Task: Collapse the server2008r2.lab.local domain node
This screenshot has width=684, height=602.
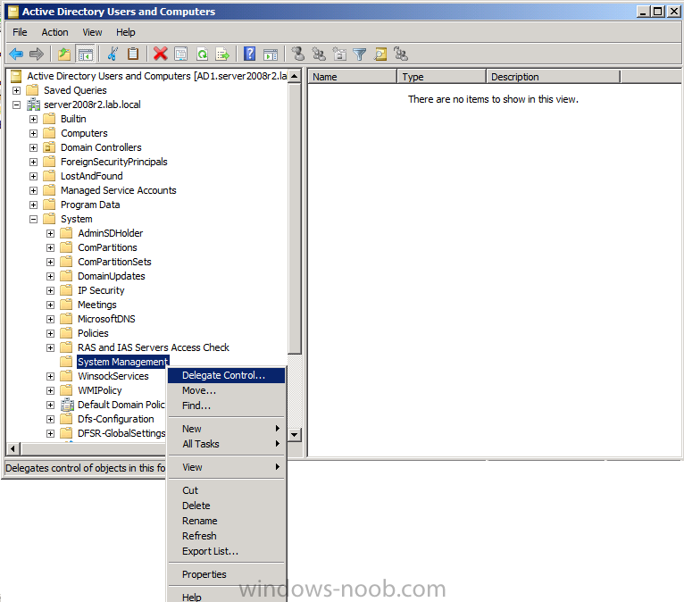Action: coord(17,105)
